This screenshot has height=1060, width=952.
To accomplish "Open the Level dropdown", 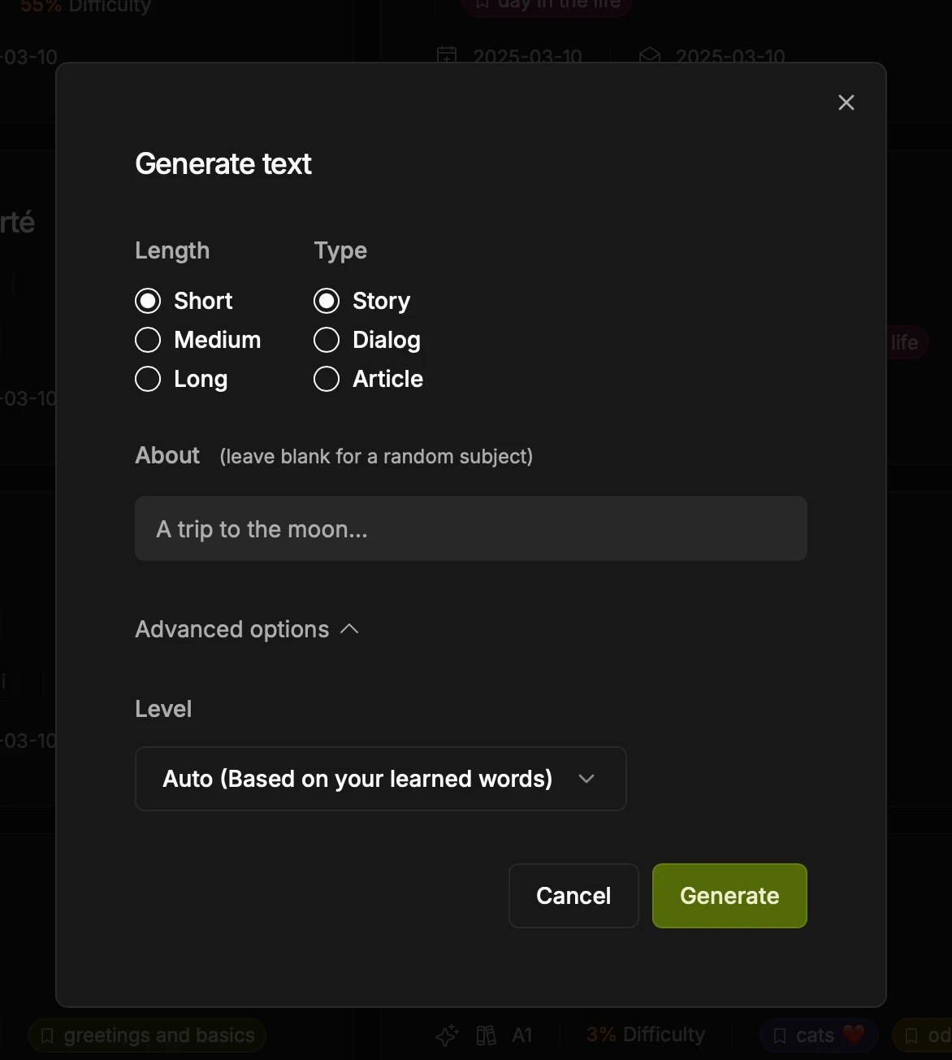I will (x=380, y=779).
